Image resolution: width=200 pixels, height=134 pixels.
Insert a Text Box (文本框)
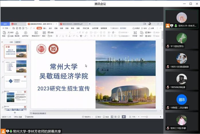(x=134, y=34)
